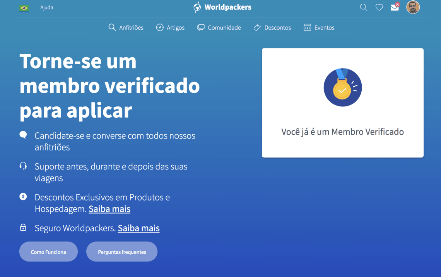Go to the Anfitriões menu item
Viewport: 441px width, 277px height.
pyautogui.click(x=126, y=27)
